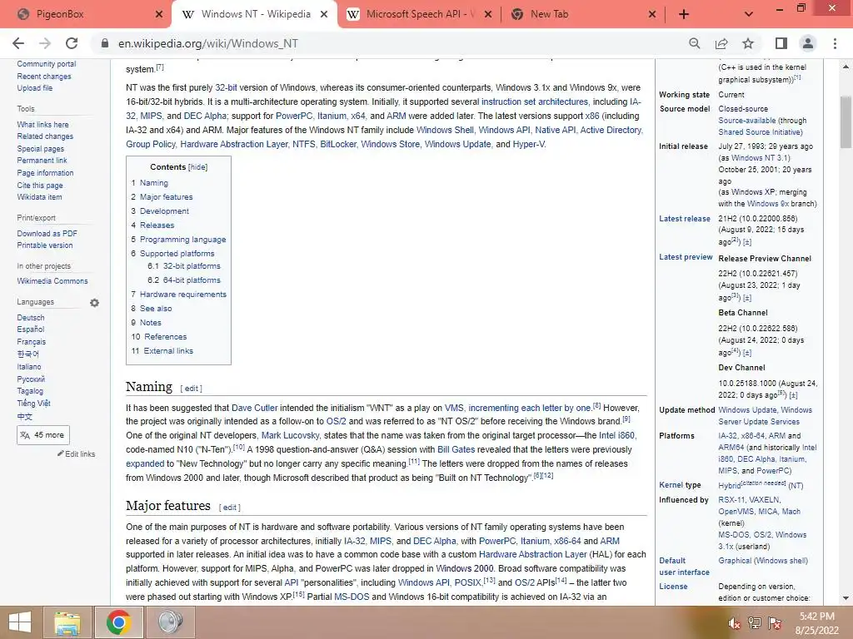The height and width of the screenshot is (639, 853).
Task: Open the network tray icon
Action: [755, 623]
